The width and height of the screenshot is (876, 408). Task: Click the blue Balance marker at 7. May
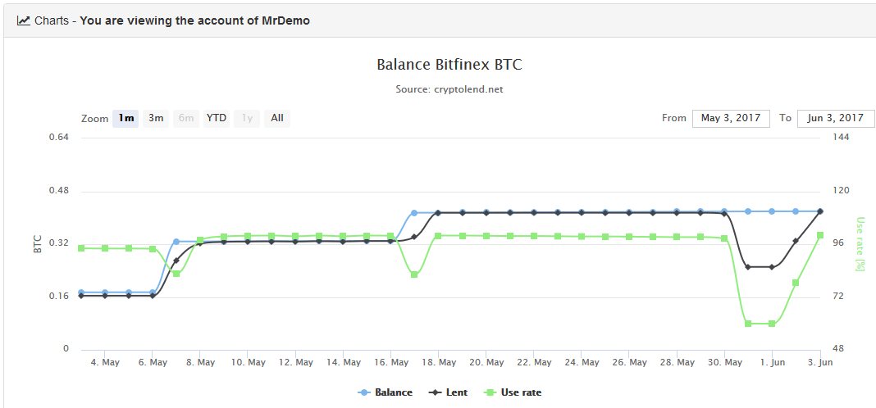[176, 242]
